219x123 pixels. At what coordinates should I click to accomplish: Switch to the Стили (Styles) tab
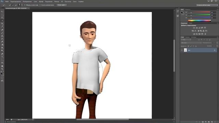(x=191, y=23)
